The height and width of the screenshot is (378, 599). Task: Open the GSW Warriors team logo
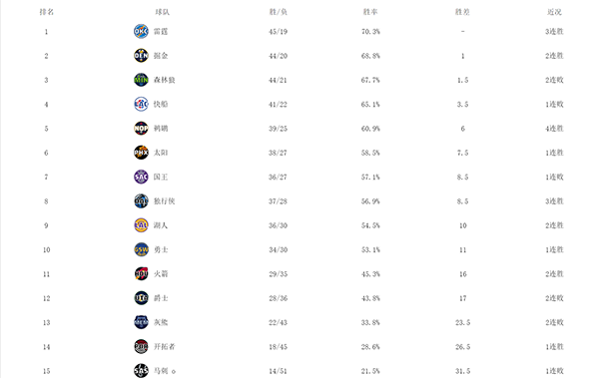coord(141,249)
